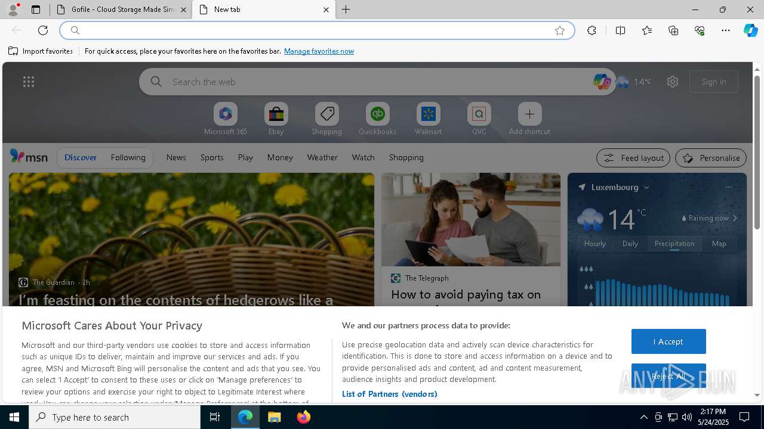Screen dimensions: 764x429
Task: Toggle the Split screen icon
Action: (620, 30)
